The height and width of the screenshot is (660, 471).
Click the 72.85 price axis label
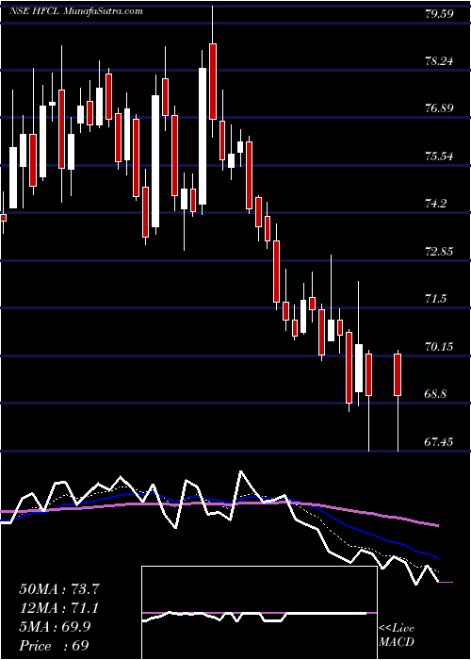point(439,252)
